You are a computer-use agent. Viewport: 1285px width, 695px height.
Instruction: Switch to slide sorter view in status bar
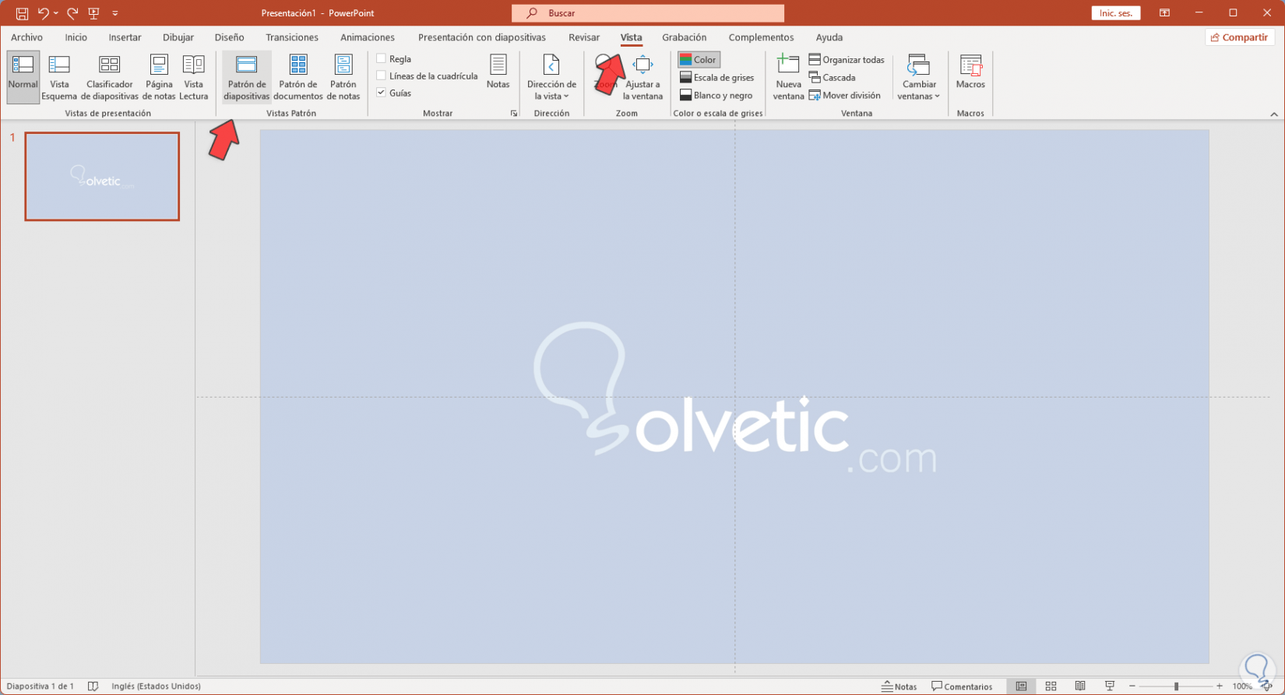pos(1051,686)
